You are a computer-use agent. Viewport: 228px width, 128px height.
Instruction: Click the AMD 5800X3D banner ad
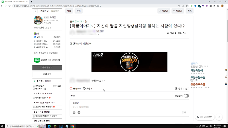[x=129, y=62]
